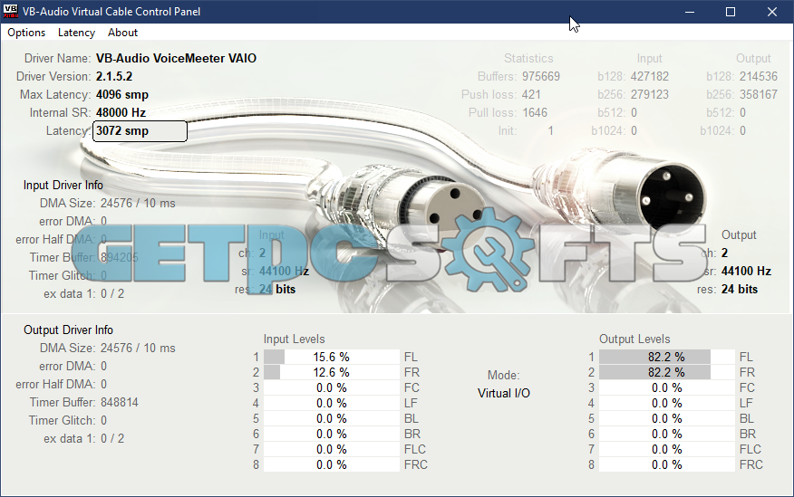Image resolution: width=794 pixels, height=497 pixels.
Task: Click the Pull loss 1646 statistic
Action: [535, 113]
